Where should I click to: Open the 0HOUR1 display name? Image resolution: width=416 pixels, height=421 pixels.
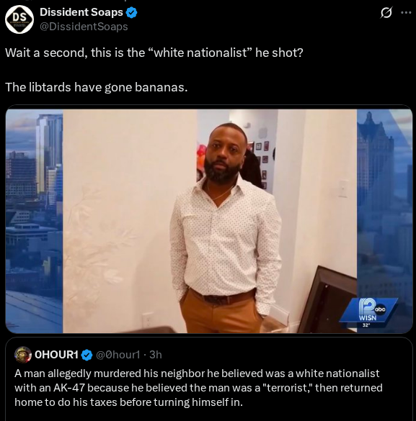coord(56,355)
